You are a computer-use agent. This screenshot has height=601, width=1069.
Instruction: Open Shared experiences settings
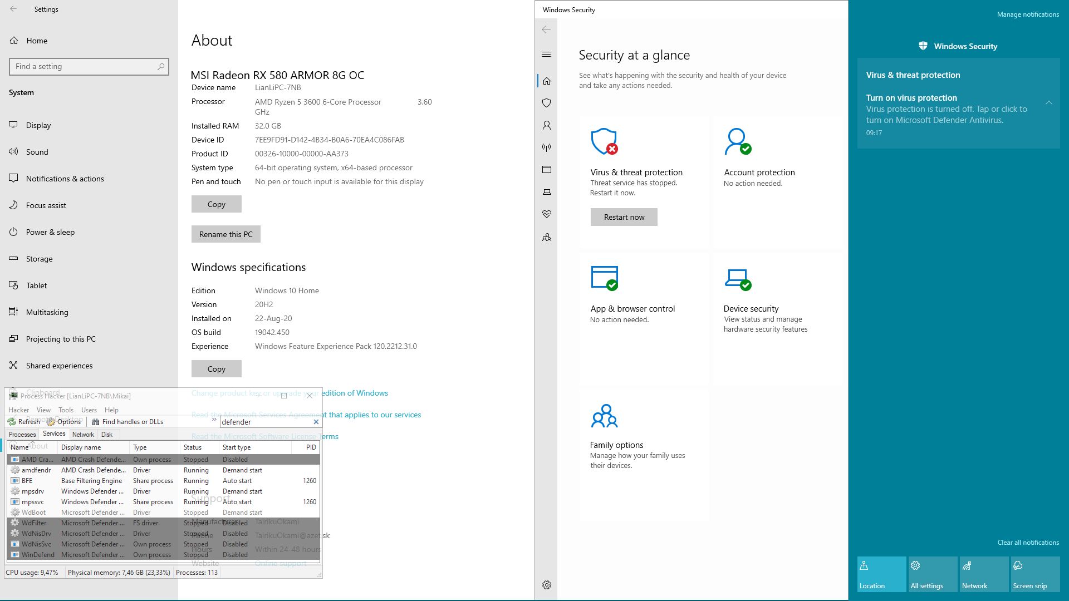tap(89, 366)
